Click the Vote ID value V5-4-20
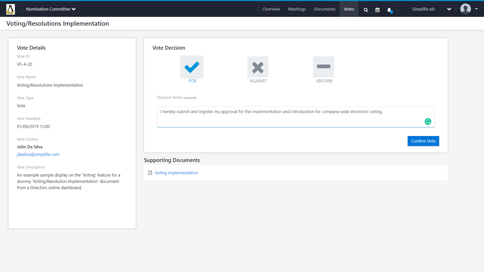 24,64
